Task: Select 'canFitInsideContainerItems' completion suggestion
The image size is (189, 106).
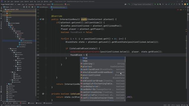Action: point(102,98)
